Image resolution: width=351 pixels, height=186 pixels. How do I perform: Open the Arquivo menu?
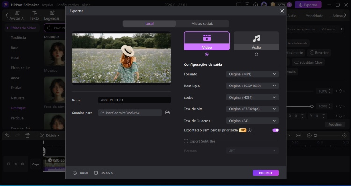tap(47, 5)
